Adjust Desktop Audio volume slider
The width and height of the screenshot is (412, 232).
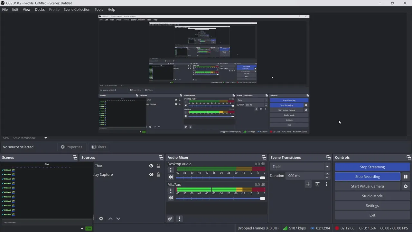pos(220,178)
